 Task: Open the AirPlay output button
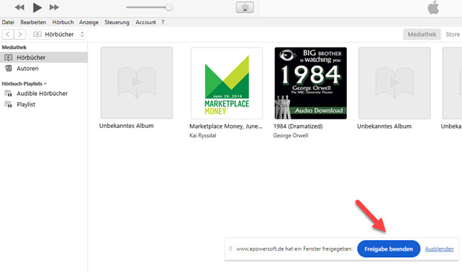245,7
